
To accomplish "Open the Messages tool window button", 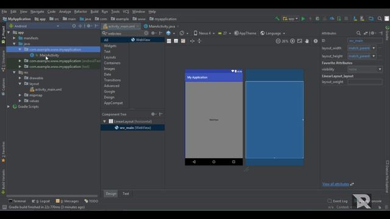I will coord(67,201).
